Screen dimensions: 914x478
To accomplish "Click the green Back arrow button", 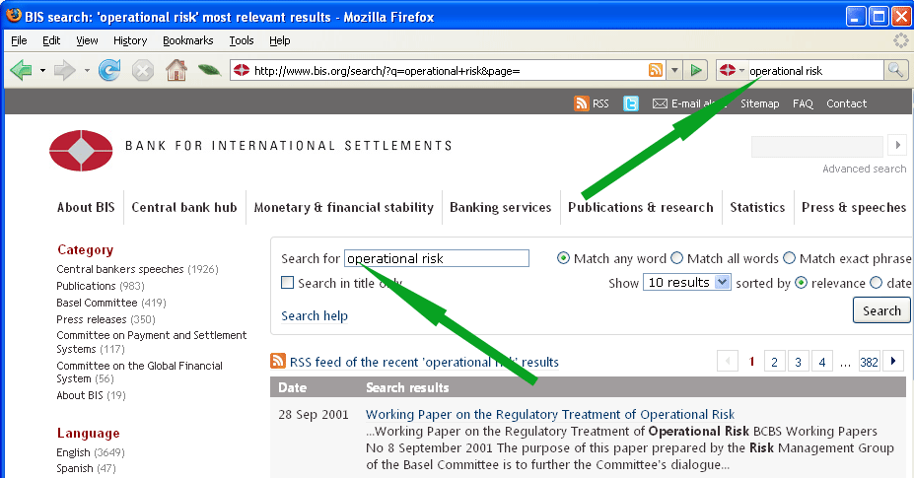I will 22,70.
